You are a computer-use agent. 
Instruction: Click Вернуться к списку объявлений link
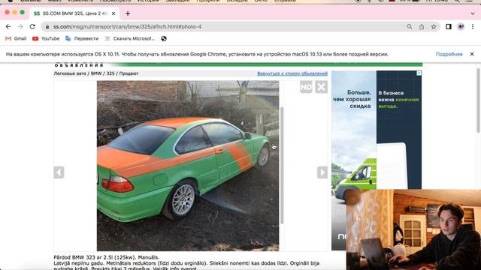(292, 73)
